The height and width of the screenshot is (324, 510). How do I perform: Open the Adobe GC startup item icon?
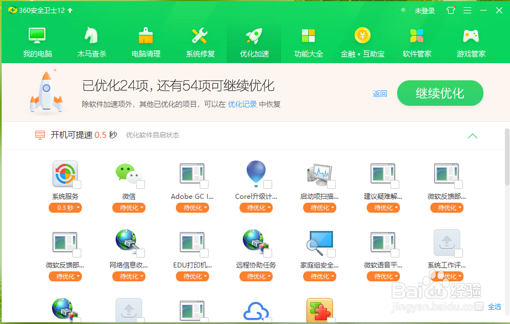tap(192, 173)
